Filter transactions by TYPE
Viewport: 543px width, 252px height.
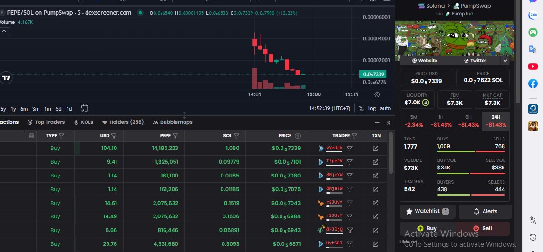pos(62,136)
